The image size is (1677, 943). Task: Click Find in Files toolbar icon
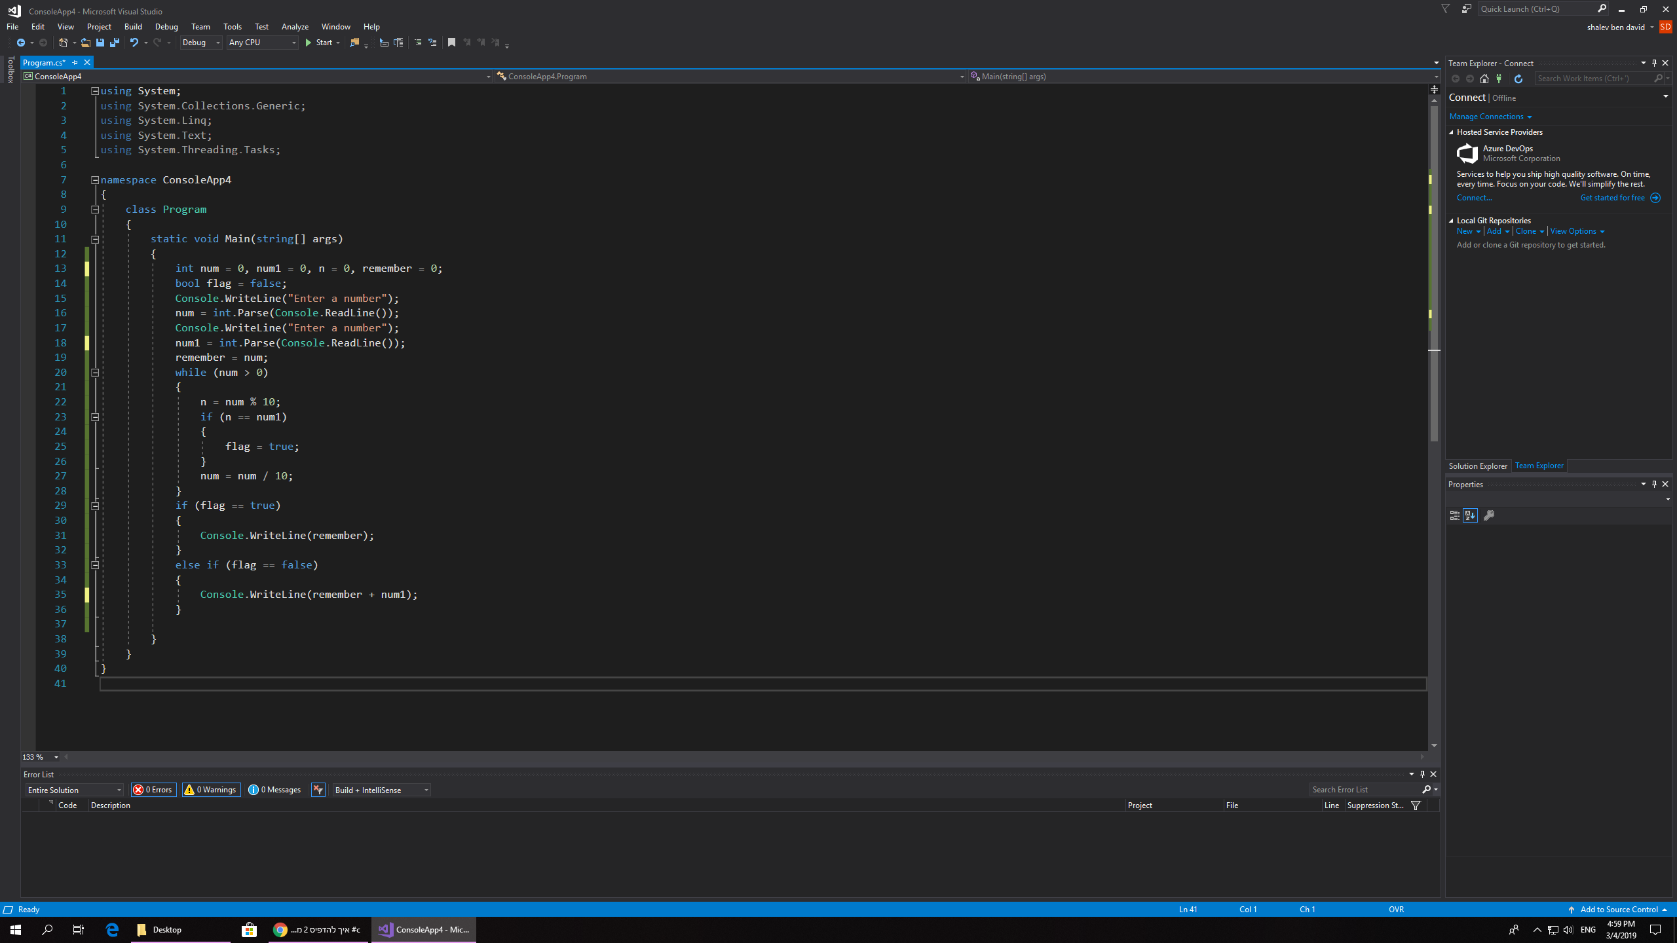click(354, 43)
